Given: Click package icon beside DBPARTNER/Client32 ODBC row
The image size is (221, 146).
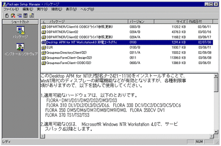Looking at the screenshot, I should click(x=43, y=37).
